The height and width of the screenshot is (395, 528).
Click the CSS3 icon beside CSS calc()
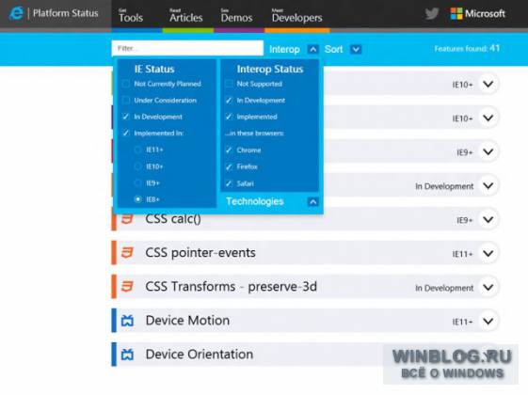pyautogui.click(x=127, y=219)
